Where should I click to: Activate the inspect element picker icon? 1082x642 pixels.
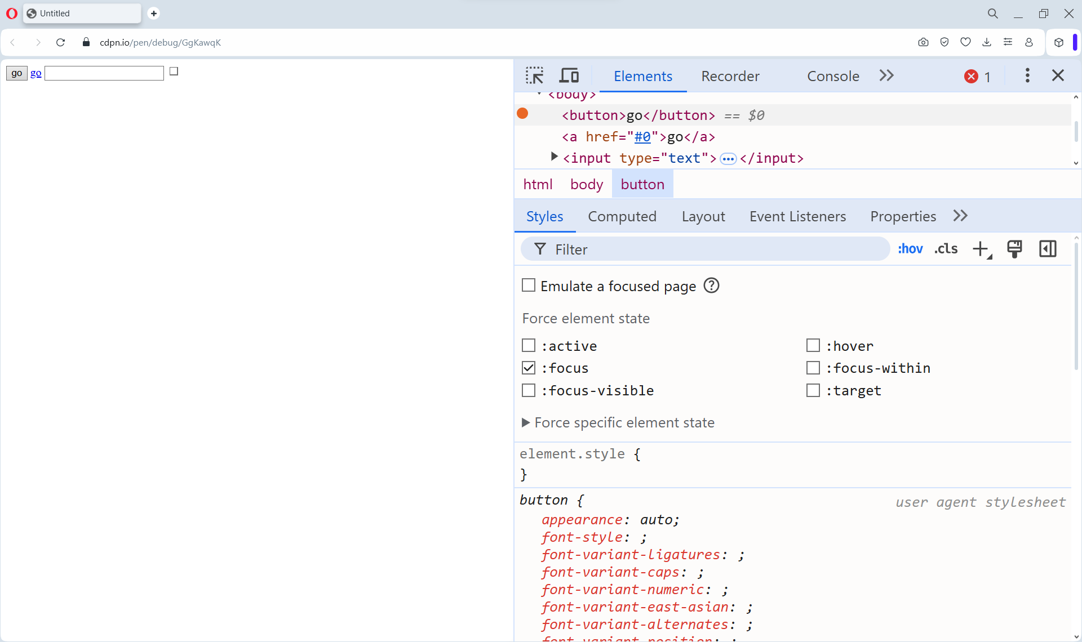[x=534, y=75]
